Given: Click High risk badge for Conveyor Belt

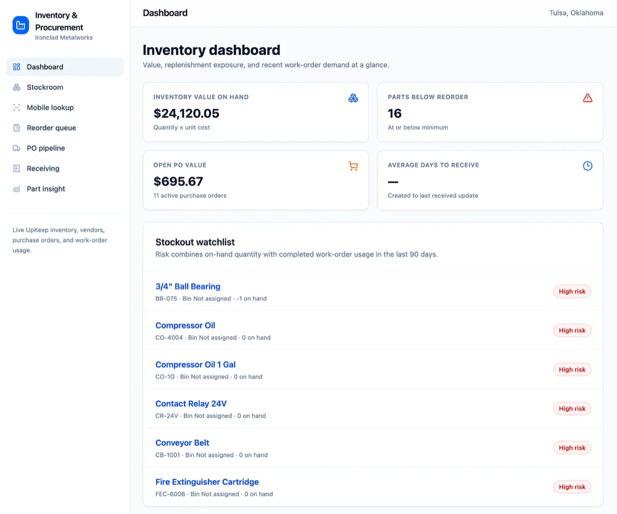Looking at the screenshot, I should (572, 447).
